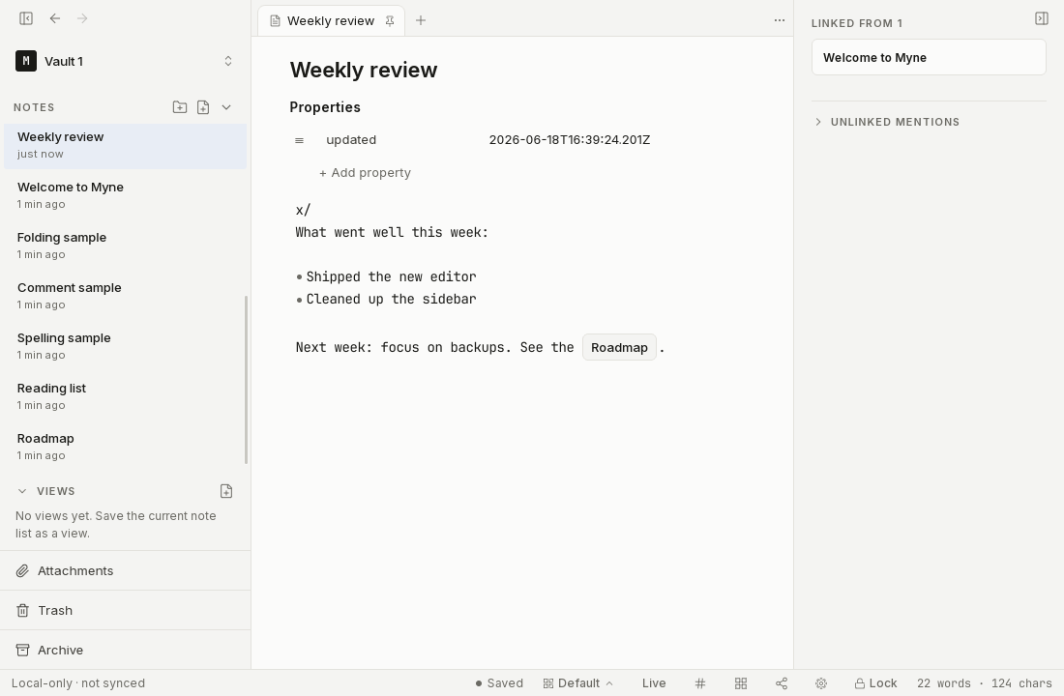Click the word and character count
1064x696 pixels.
985,683
